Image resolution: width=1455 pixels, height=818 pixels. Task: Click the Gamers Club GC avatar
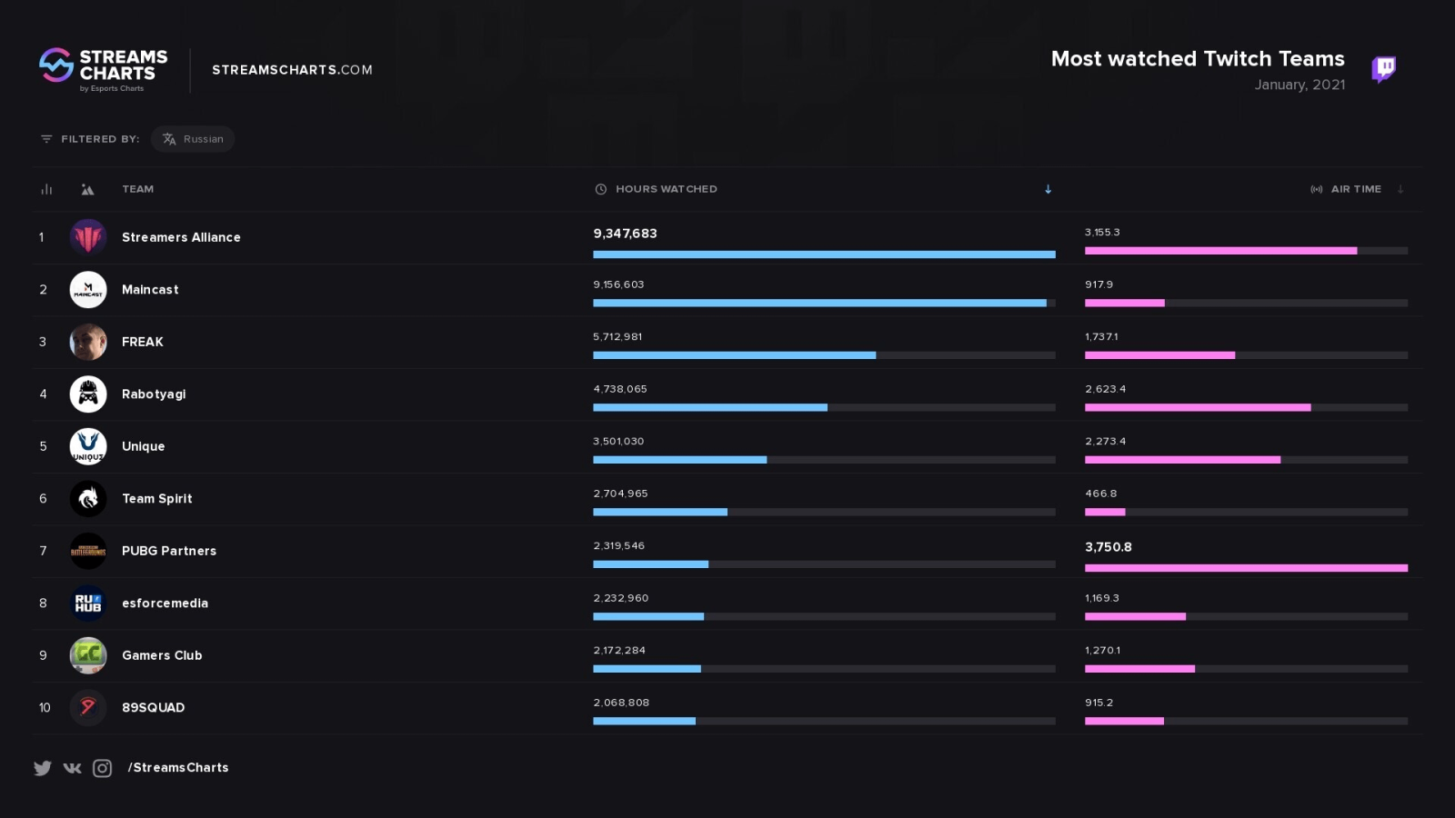point(88,655)
